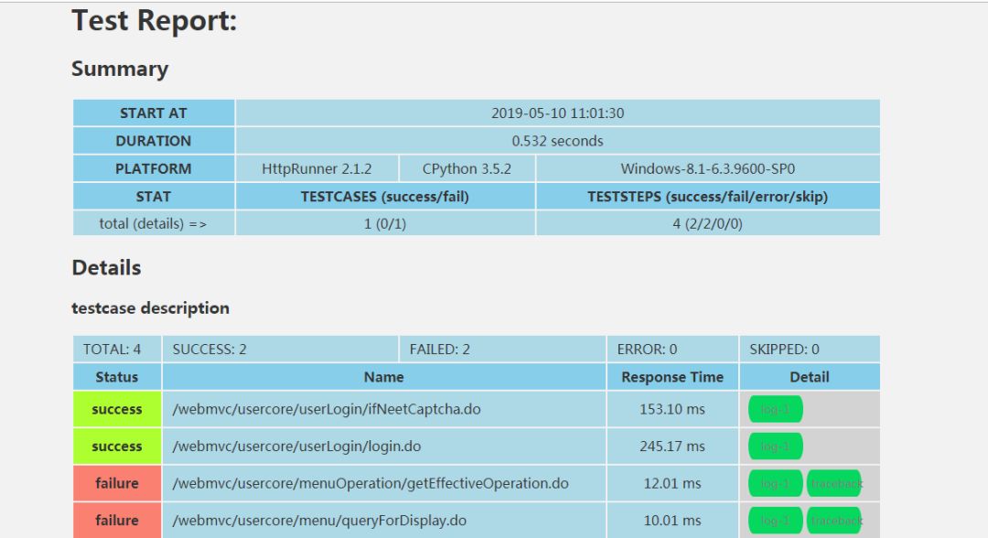Click the 245.17 ms response time
The width and height of the screenshot is (988, 538).
coord(672,447)
